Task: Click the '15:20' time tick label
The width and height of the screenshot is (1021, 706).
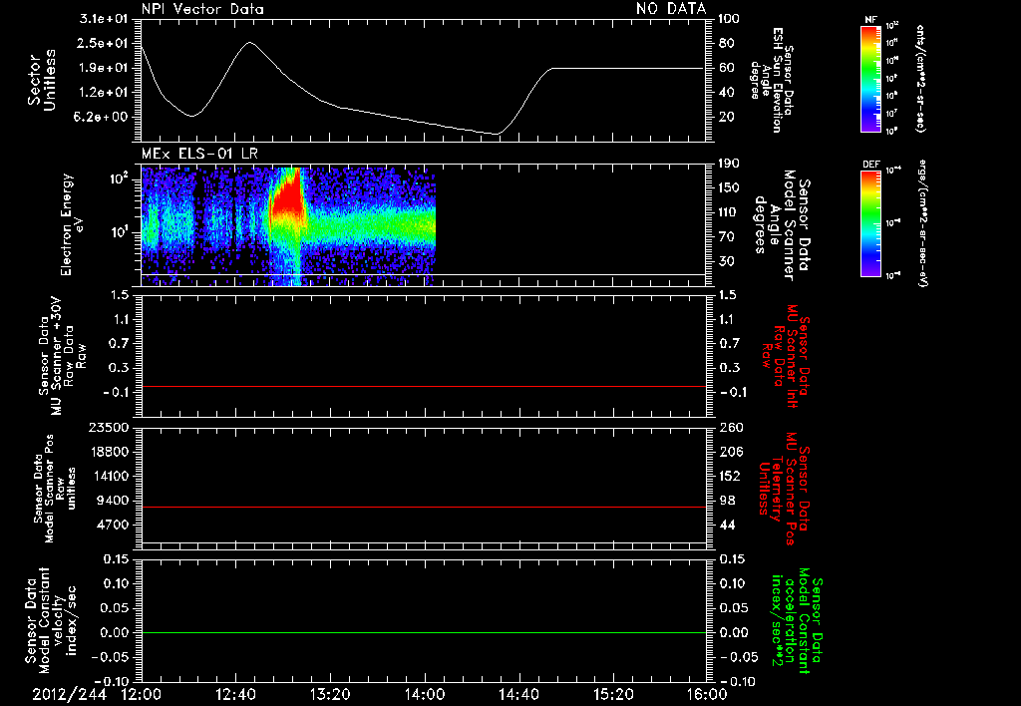Action: tap(613, 695)
